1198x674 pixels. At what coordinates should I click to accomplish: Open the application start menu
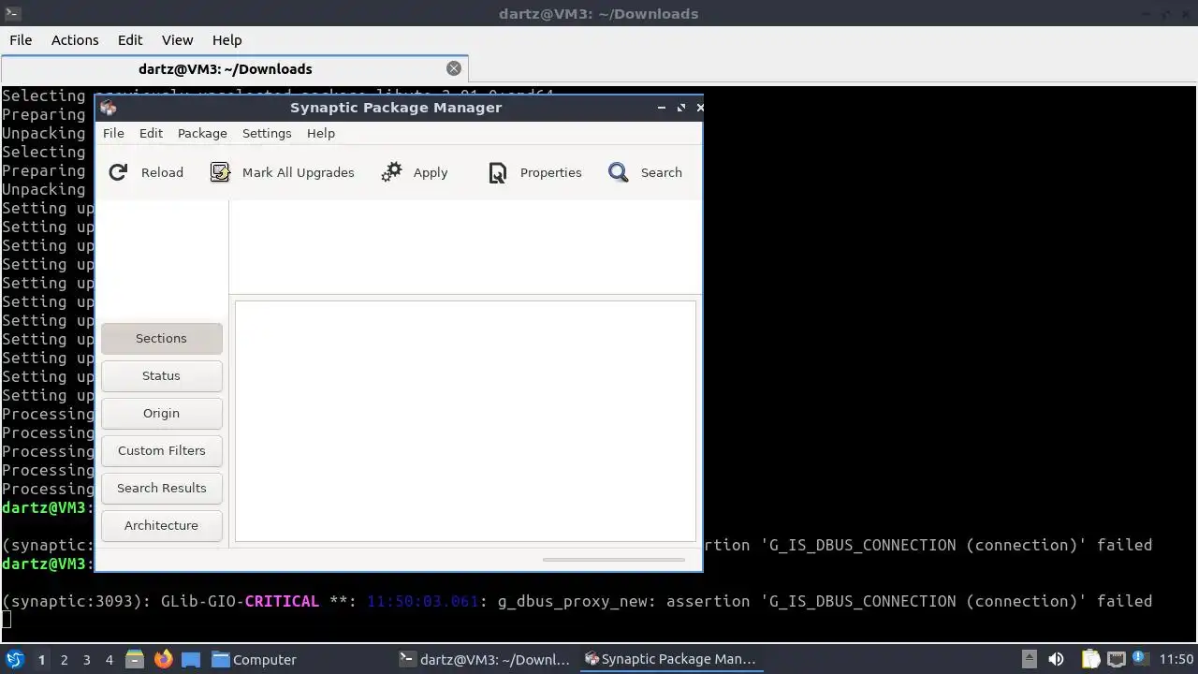pyautogui.click(x=14, y=659)
